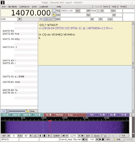Click the Store button
Screen dimensions: 135x142
[97, 136]
